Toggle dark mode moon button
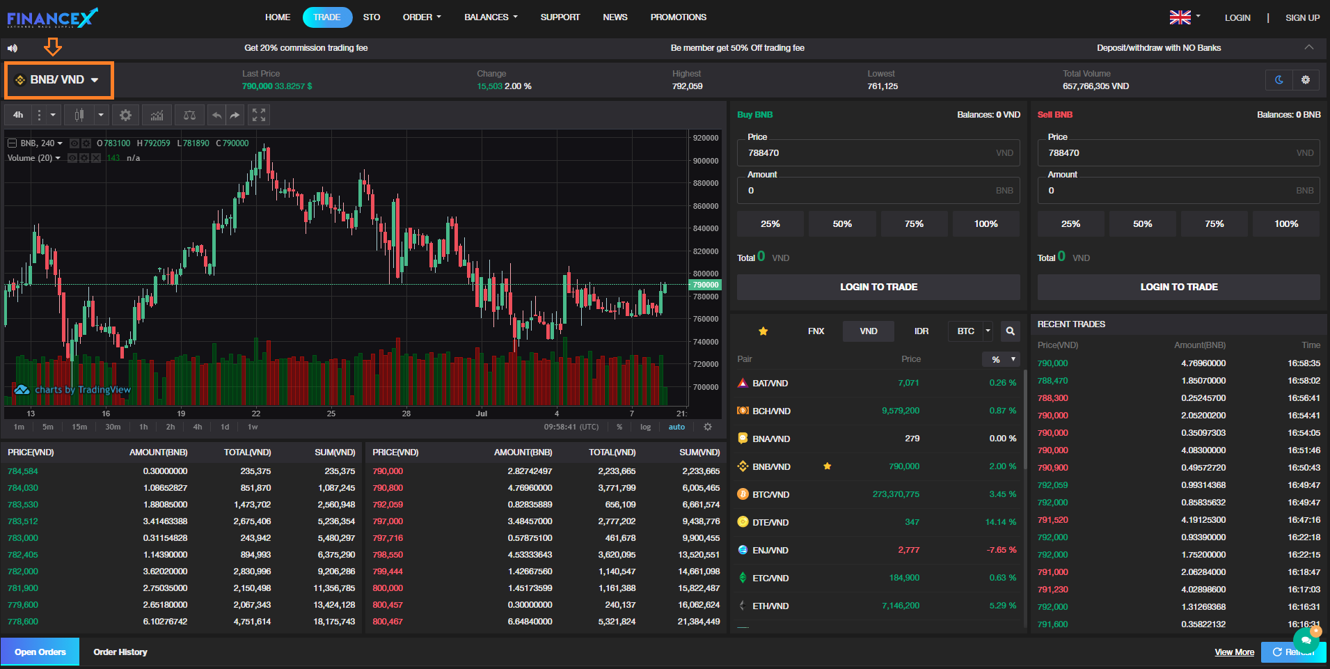This screenshot has height=669, width=1330. pos(1279,80)
